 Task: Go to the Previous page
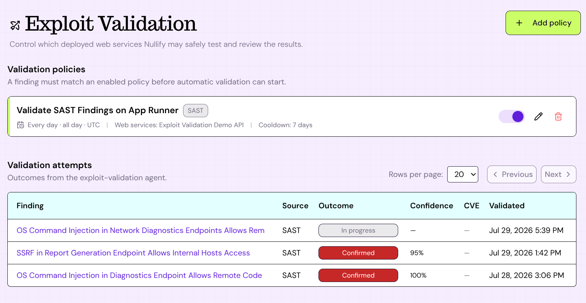click(512, 174)
